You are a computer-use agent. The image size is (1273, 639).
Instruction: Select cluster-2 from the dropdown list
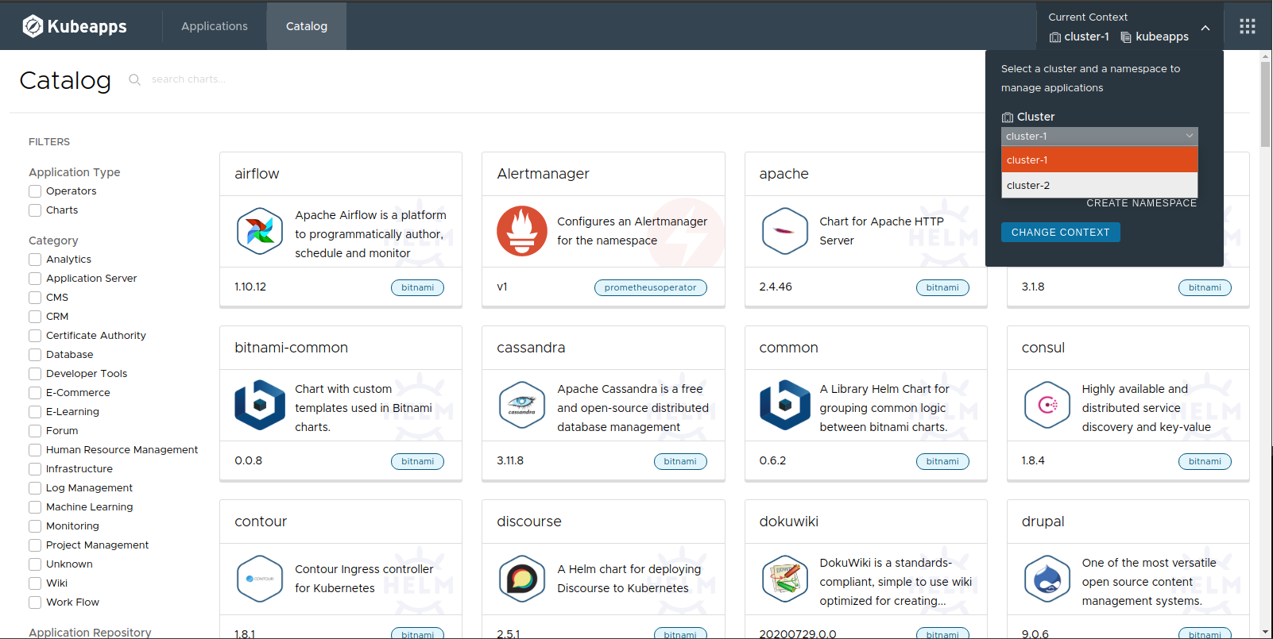[x=1099, y=185]
